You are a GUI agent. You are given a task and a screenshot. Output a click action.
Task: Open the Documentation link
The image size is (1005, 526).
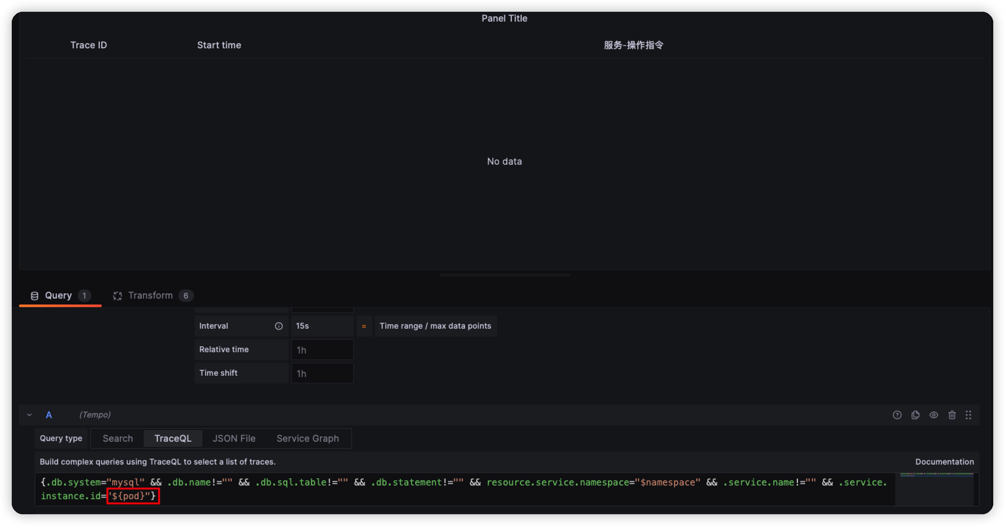click(944, 462)
